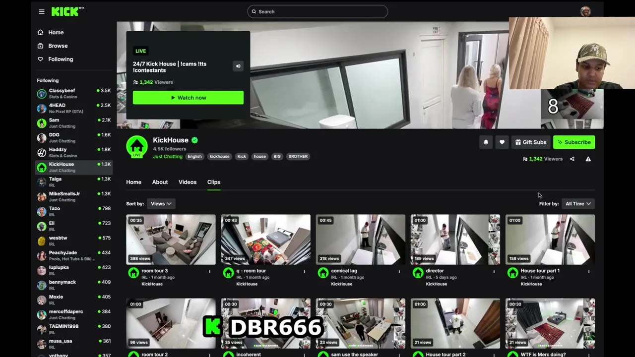Open the musa_usa channel row
Image resolution: width=635 pixels, height=357 pixels.
pos(74,344)
